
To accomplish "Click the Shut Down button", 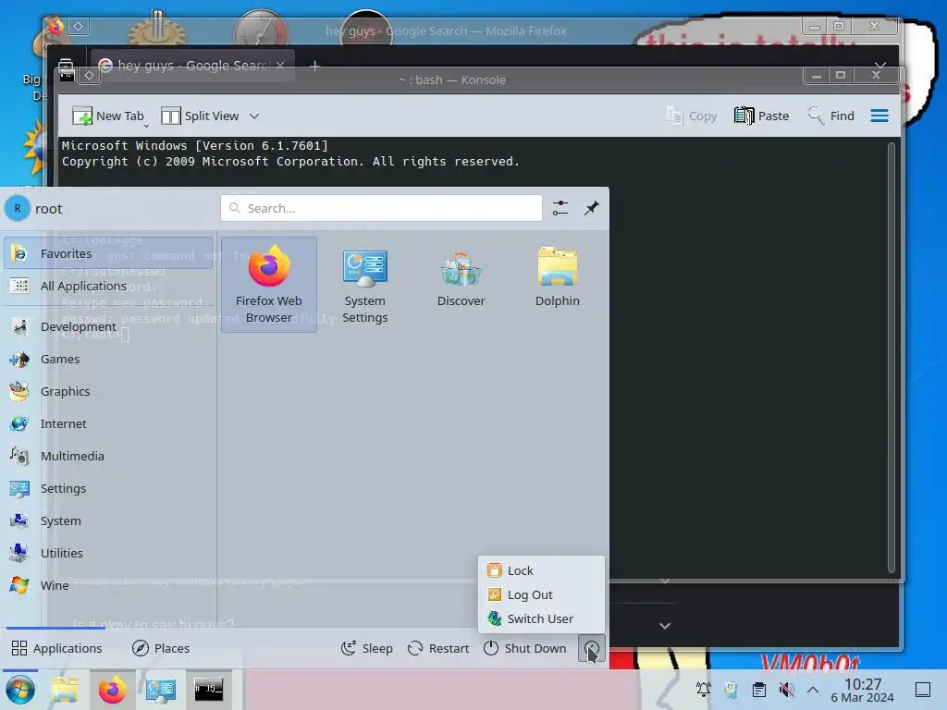I will [x=525, y=648].
